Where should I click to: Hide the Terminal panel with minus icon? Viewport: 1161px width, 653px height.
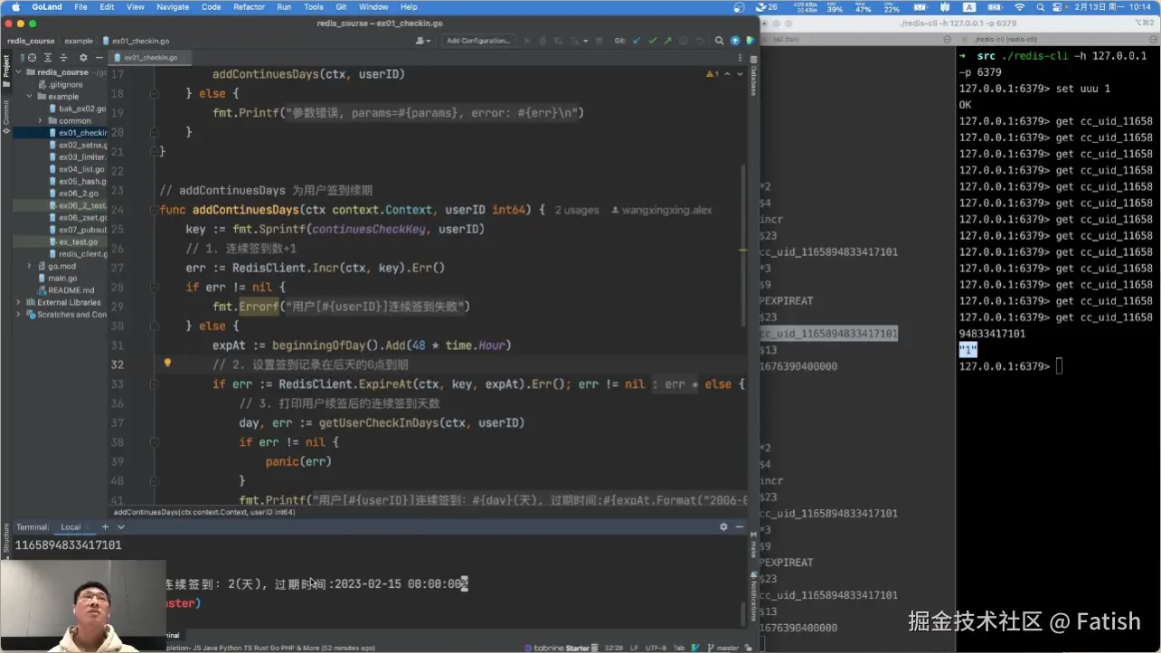740,526
